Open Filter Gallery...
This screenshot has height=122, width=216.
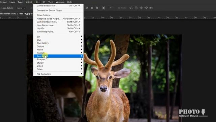(x=58, y=15)
